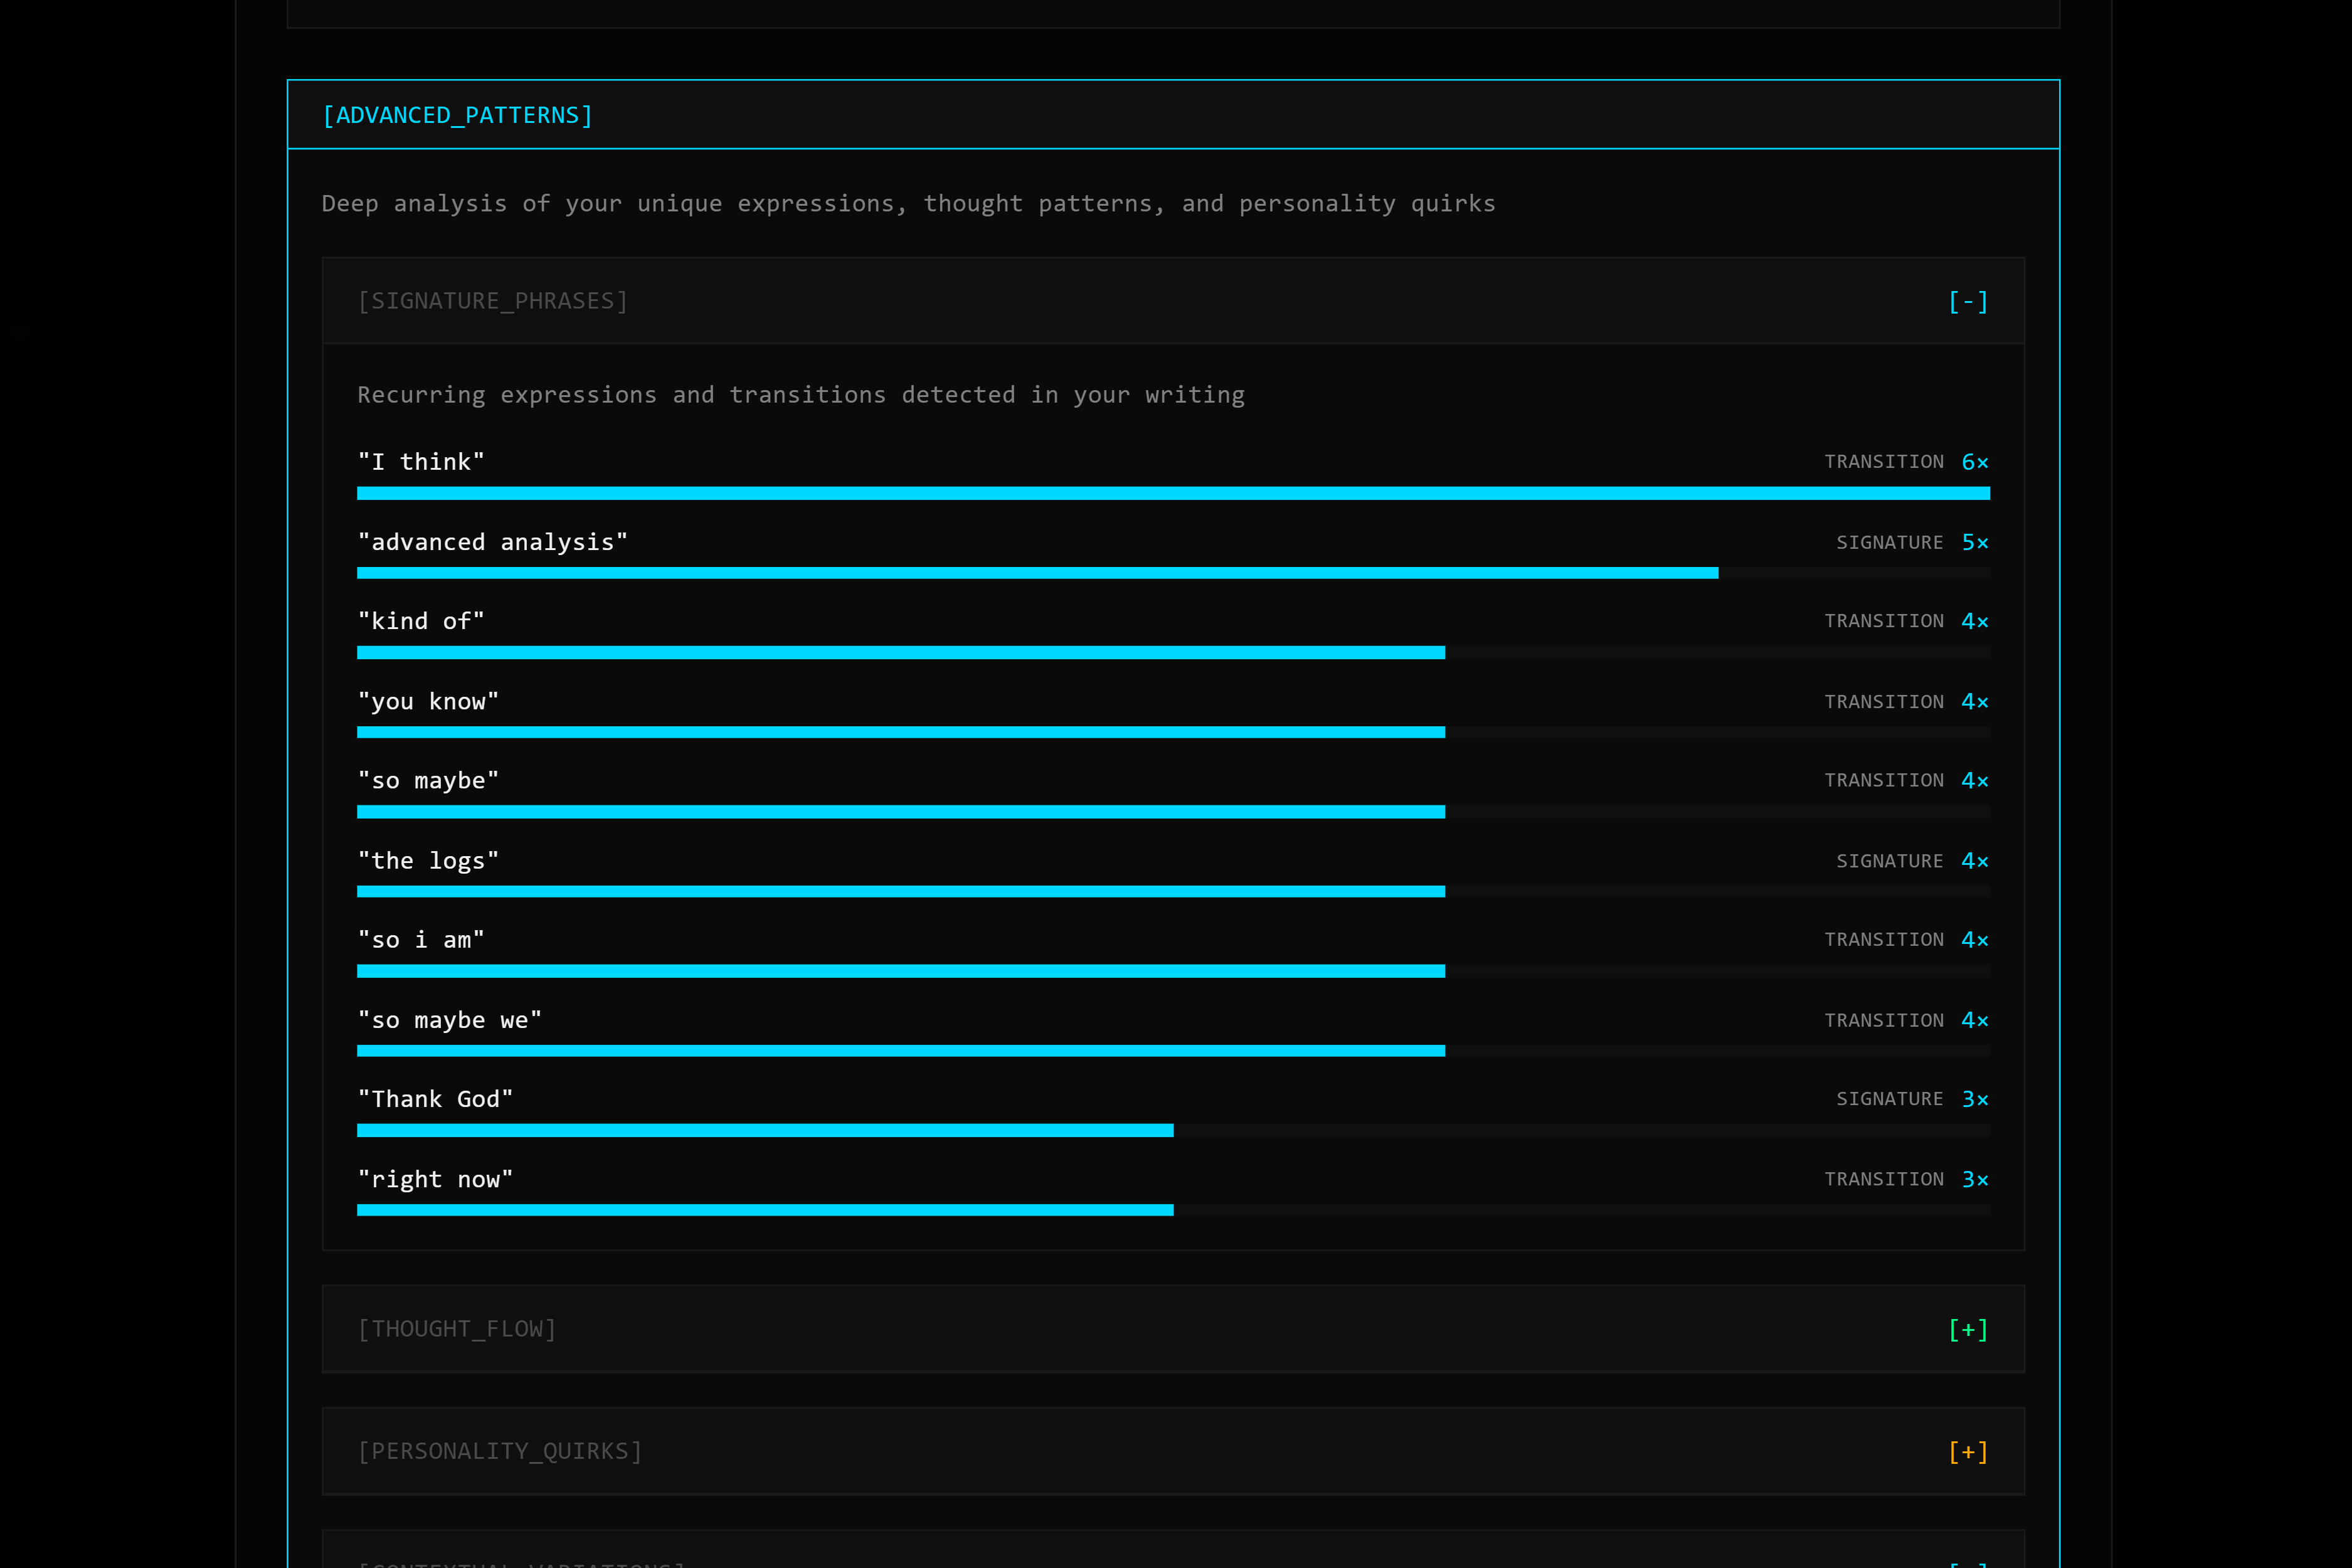Screen dimensions: 2352x1568
Task: Expand the PERSONALITY_QUIRKS section with [+]
Action: click(x=1967, y=1451)
